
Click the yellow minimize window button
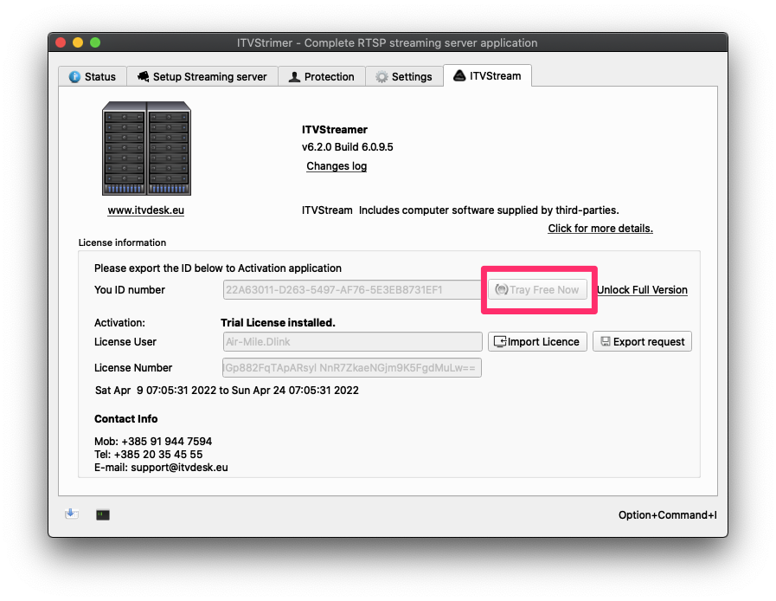78,42
